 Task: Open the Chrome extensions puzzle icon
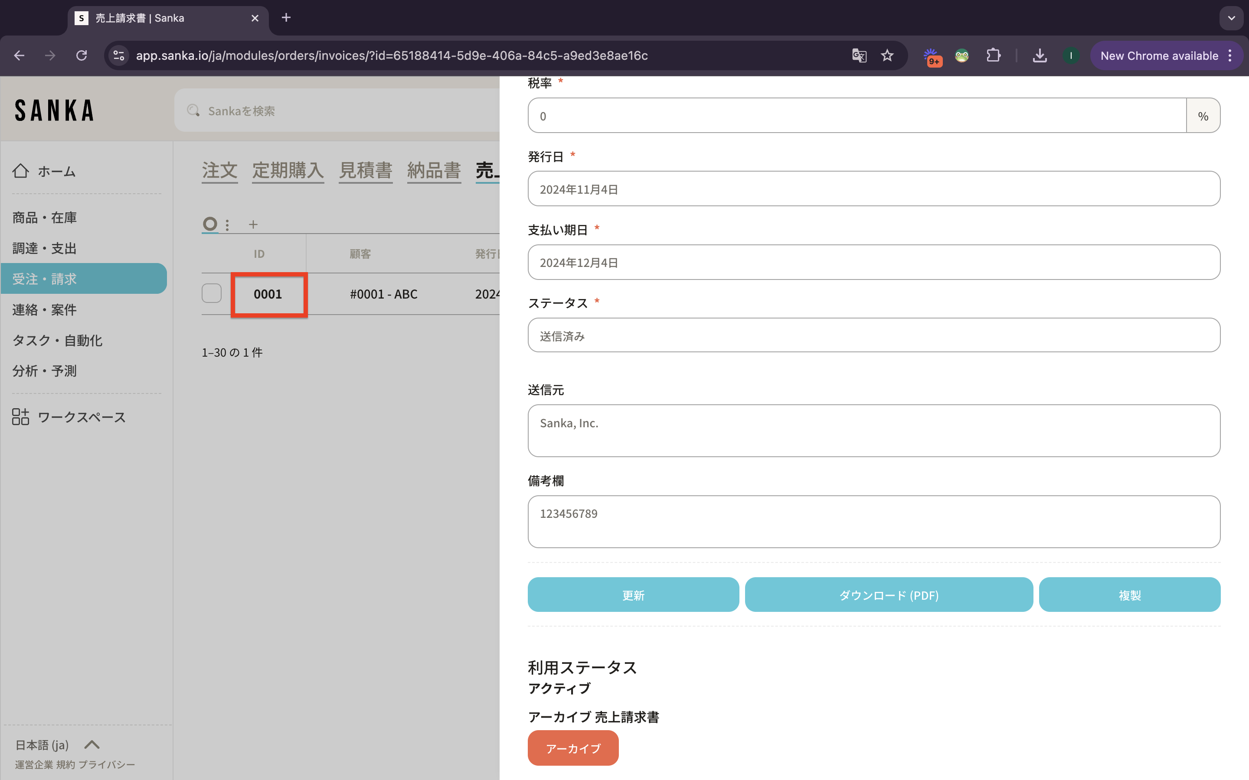coord(993,56)
